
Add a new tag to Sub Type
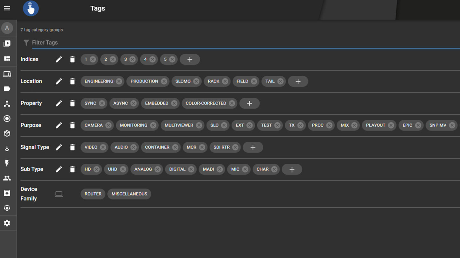pyautogui.click(x=292, y=169)
